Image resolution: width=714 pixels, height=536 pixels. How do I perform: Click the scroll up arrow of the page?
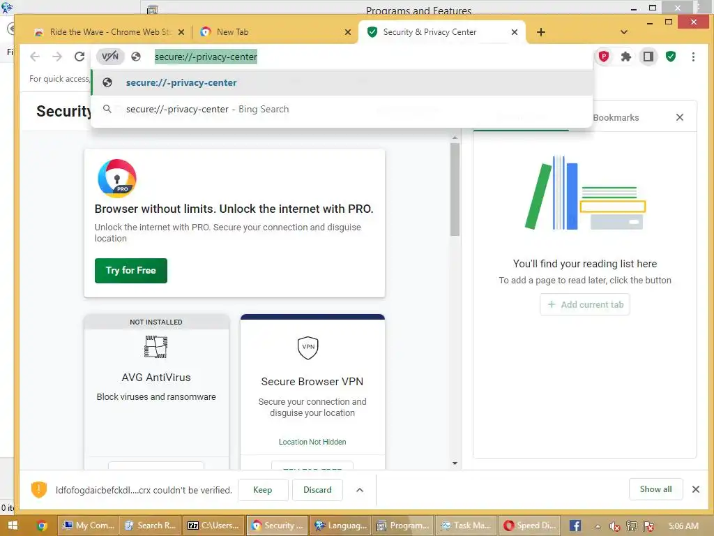[x=455, y=137]
